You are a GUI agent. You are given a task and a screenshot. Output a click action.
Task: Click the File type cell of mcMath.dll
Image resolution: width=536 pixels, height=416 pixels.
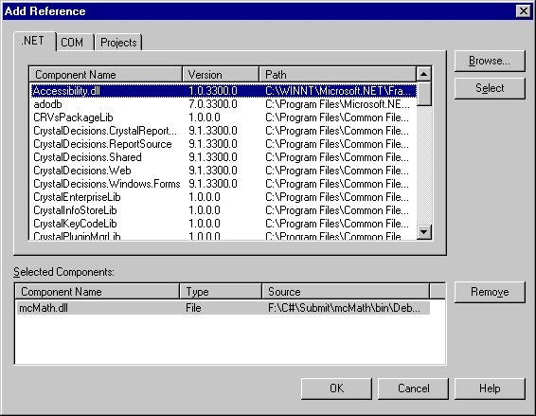(193, 308)
